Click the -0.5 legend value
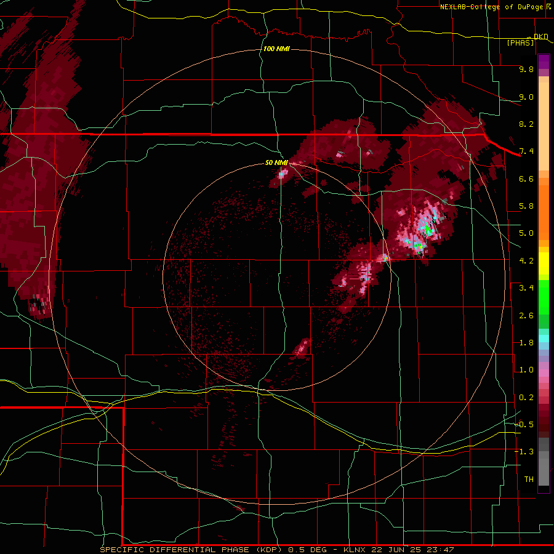The width and height of the screenshot is (554, 554). pyautogui.click(x=524, y=425)
